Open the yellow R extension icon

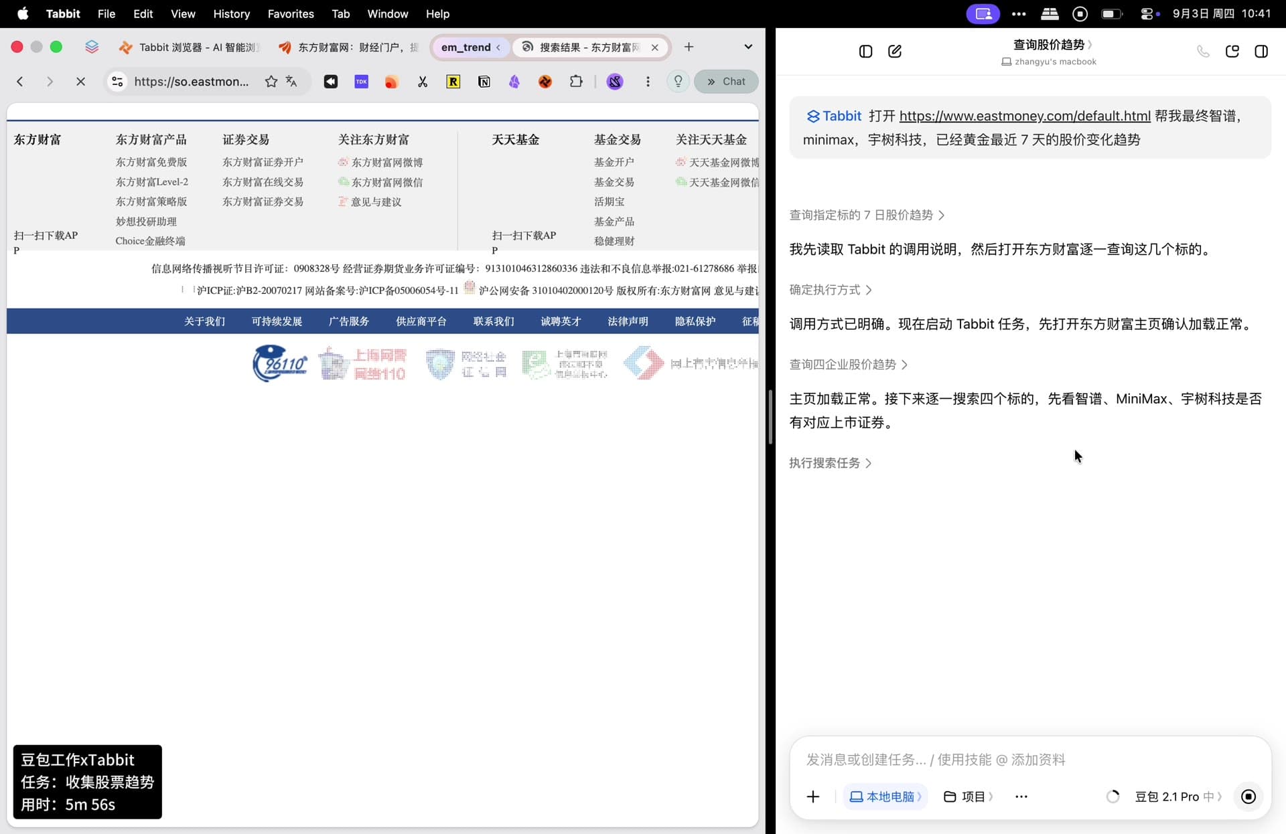[453, 82]
